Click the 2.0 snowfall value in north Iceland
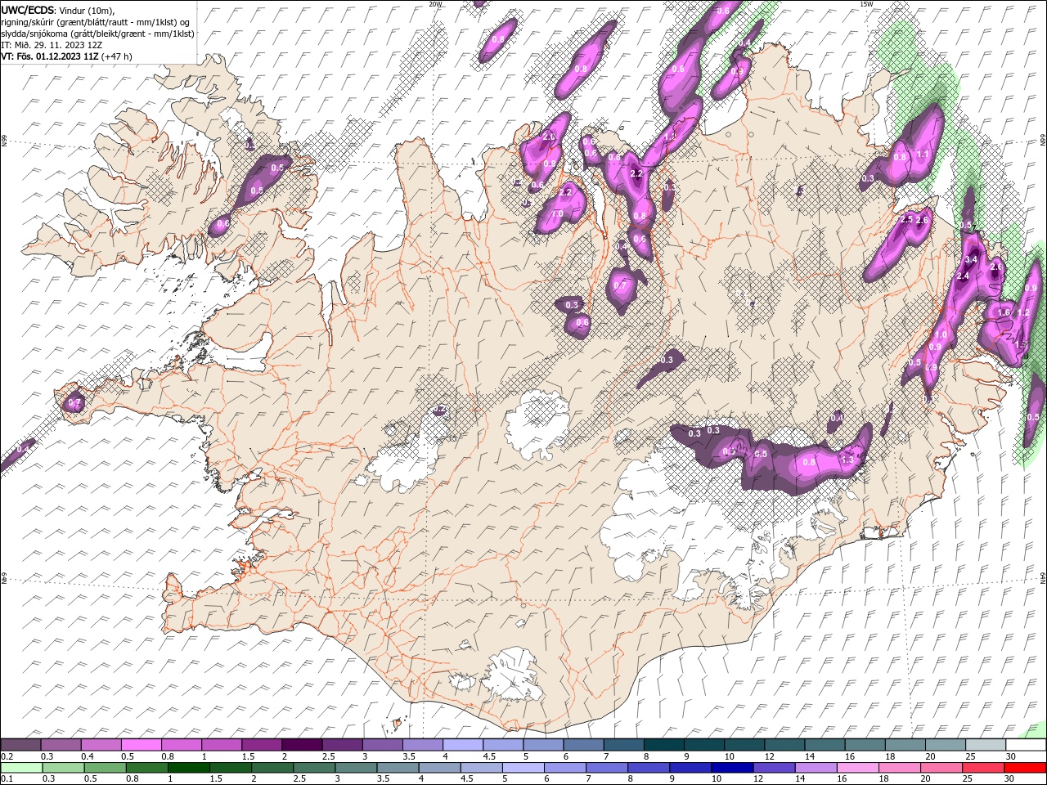1047x785 pixels. pos(549,137)
